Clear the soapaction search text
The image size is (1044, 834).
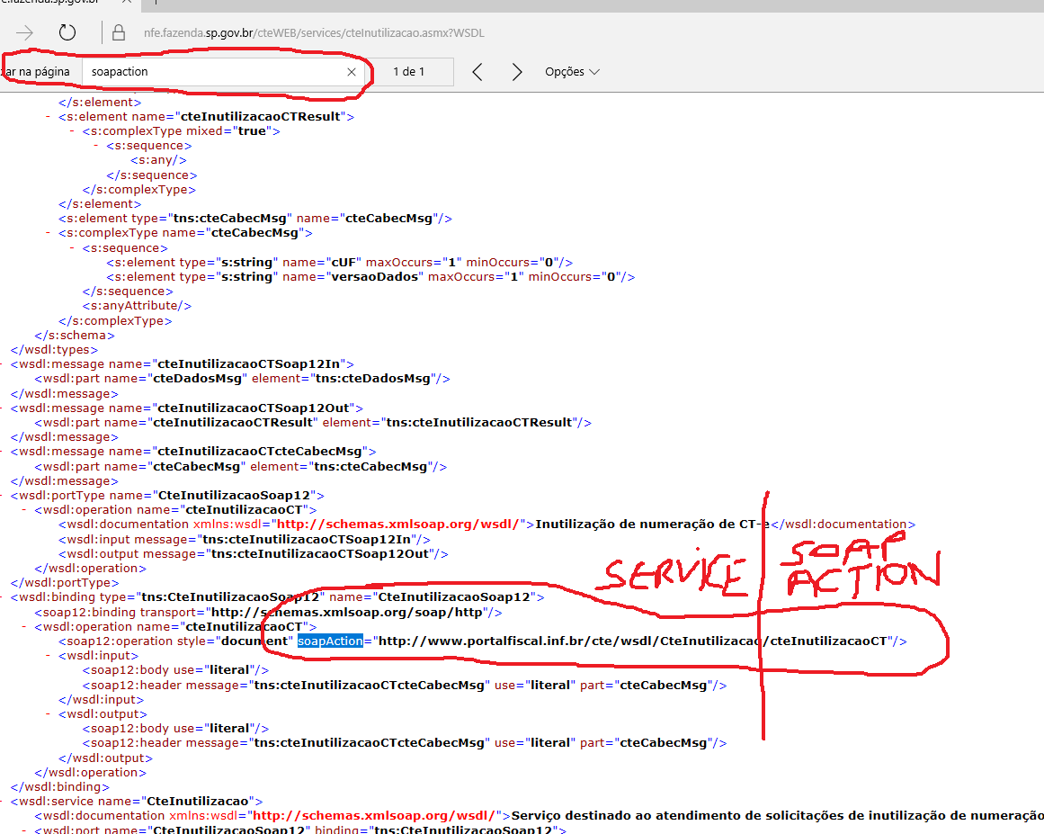(352, 72)
